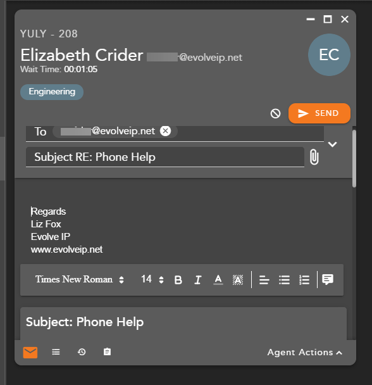This screenshot has width=372, height=385.
Task: Open the canned responses speech-bubble icon
Action: pyautogui.click(x=328, y=279)
